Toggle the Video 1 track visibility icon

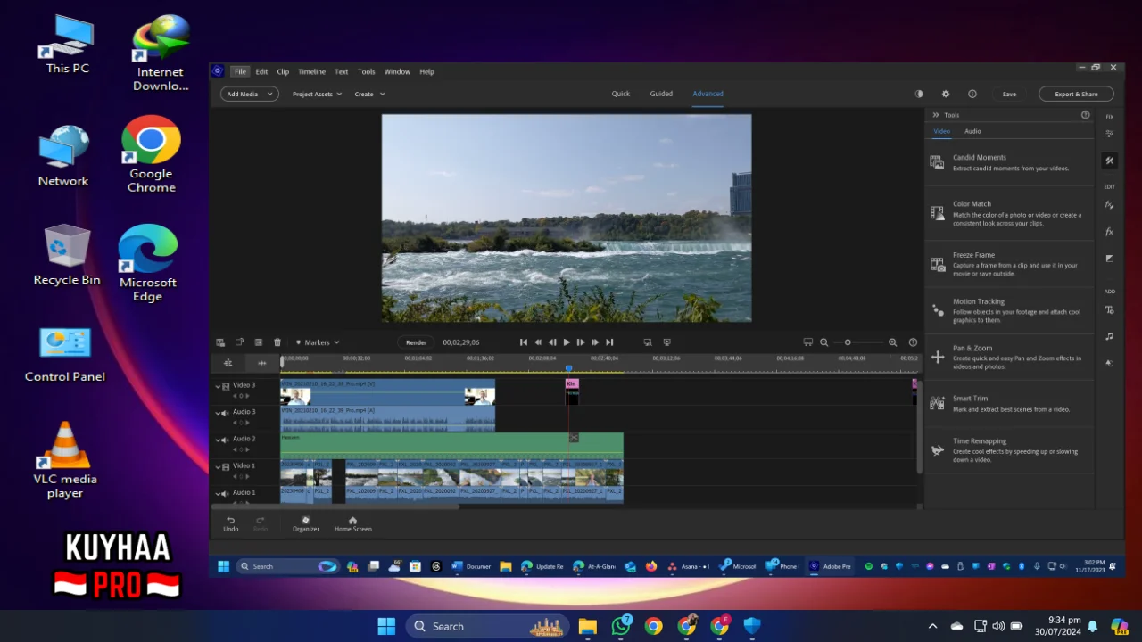[226, 466]
